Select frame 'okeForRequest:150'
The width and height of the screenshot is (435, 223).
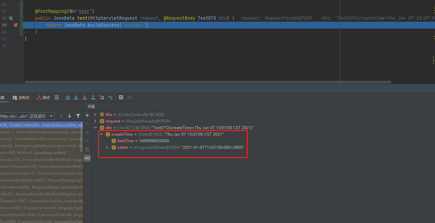pyautogui.click(x=41, y=167)
